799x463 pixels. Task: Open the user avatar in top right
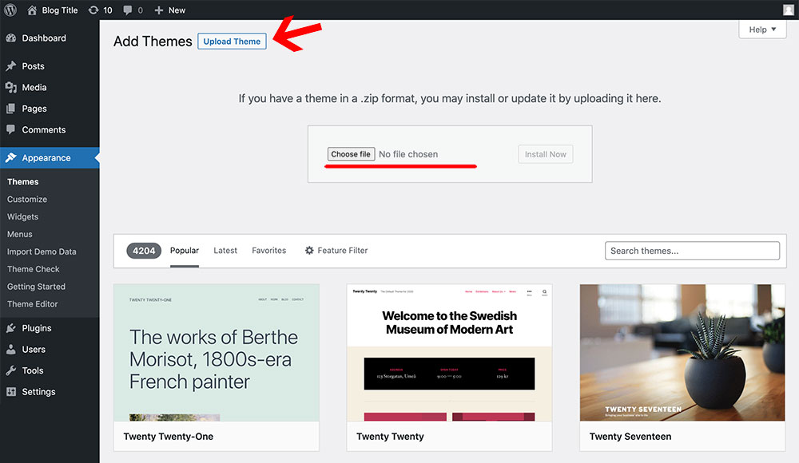[x=789, y=10]
